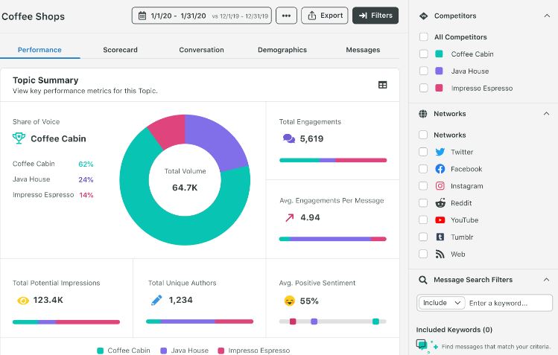Toggle table view icon in Topic Summary
The image size is (558, 355).
(383, 85)
